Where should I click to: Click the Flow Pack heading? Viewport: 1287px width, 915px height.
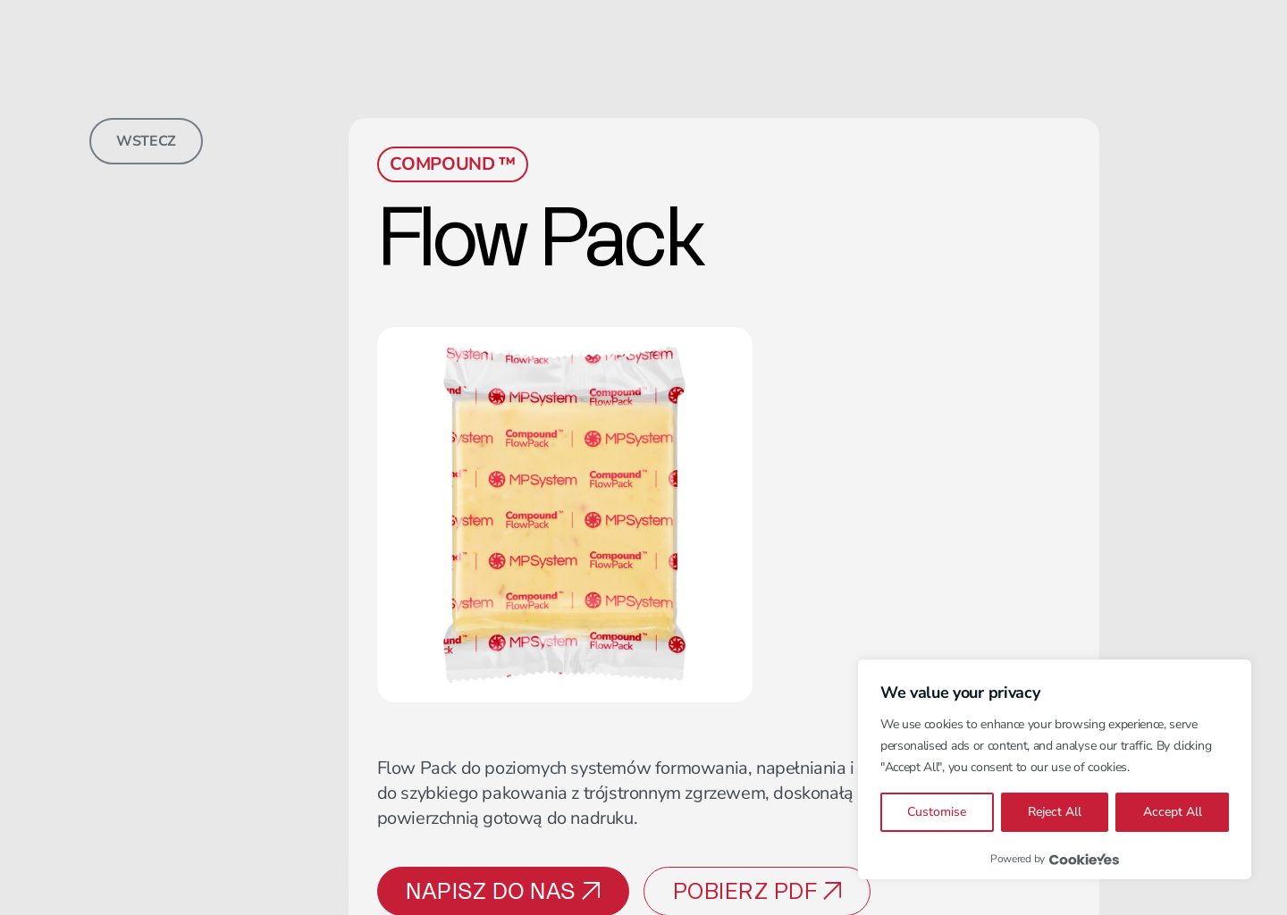[541, 239]
